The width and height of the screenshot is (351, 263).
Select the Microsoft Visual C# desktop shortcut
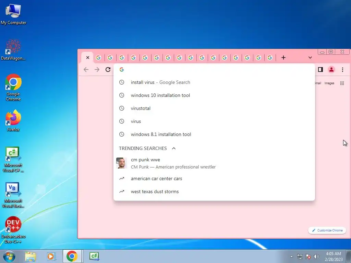point(13,160)
